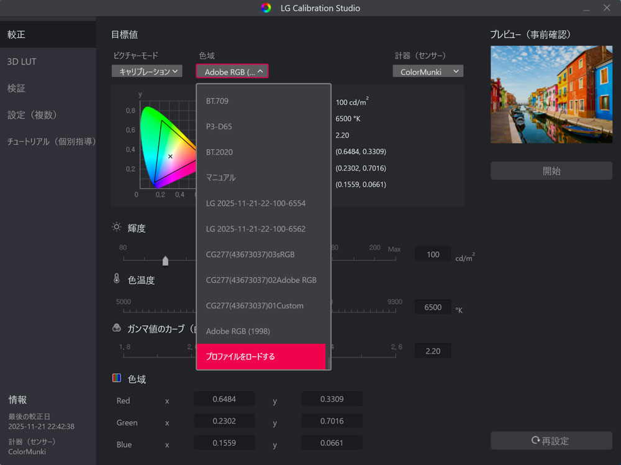The image size is (621, 465).
Task: Switch to the 3D LUT tab
Action: coord(22,62)
